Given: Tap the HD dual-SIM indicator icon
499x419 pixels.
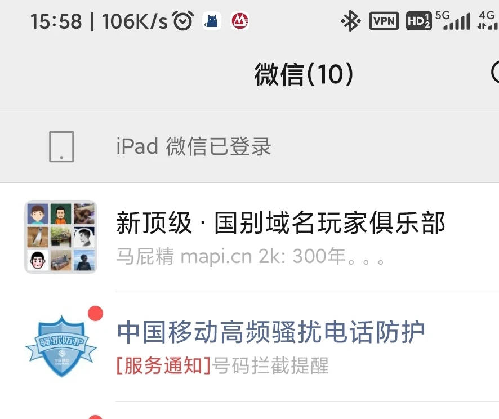Looking at the screenshot, I should [x=419, y=21].
